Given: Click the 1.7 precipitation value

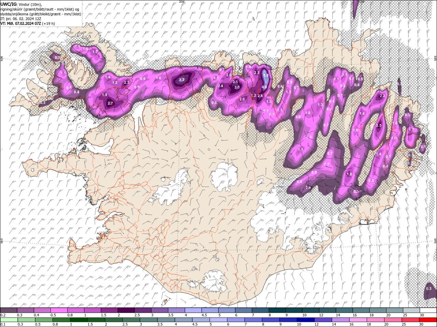Looking at the screenshot, I should point(411,130).
